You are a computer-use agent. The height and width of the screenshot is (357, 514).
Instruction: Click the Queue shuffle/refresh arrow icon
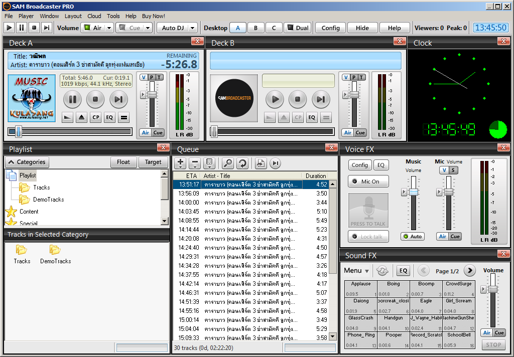pos(242,163)
